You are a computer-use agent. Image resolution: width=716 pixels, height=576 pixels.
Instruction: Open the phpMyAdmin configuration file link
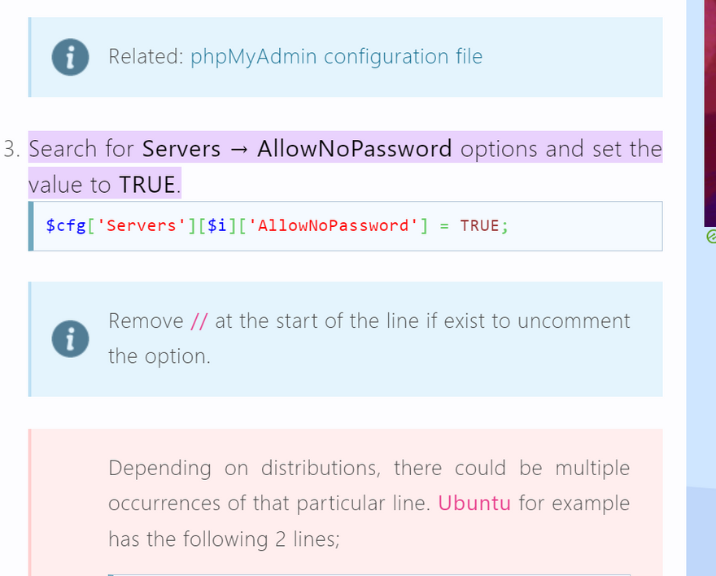336,57
